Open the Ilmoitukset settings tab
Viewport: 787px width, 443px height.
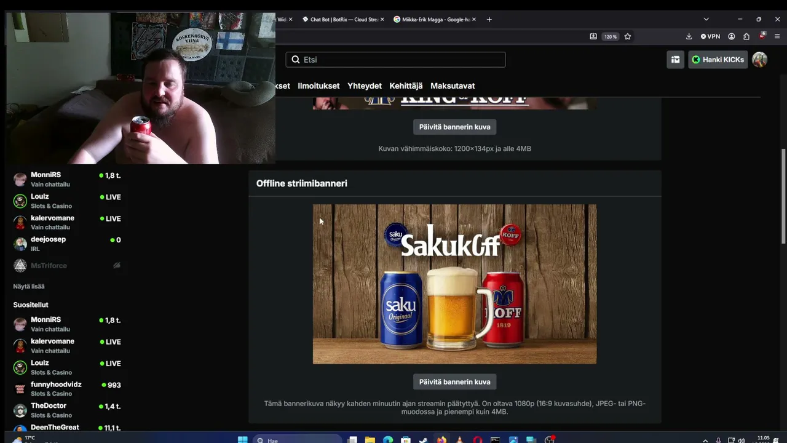point(318,86)
